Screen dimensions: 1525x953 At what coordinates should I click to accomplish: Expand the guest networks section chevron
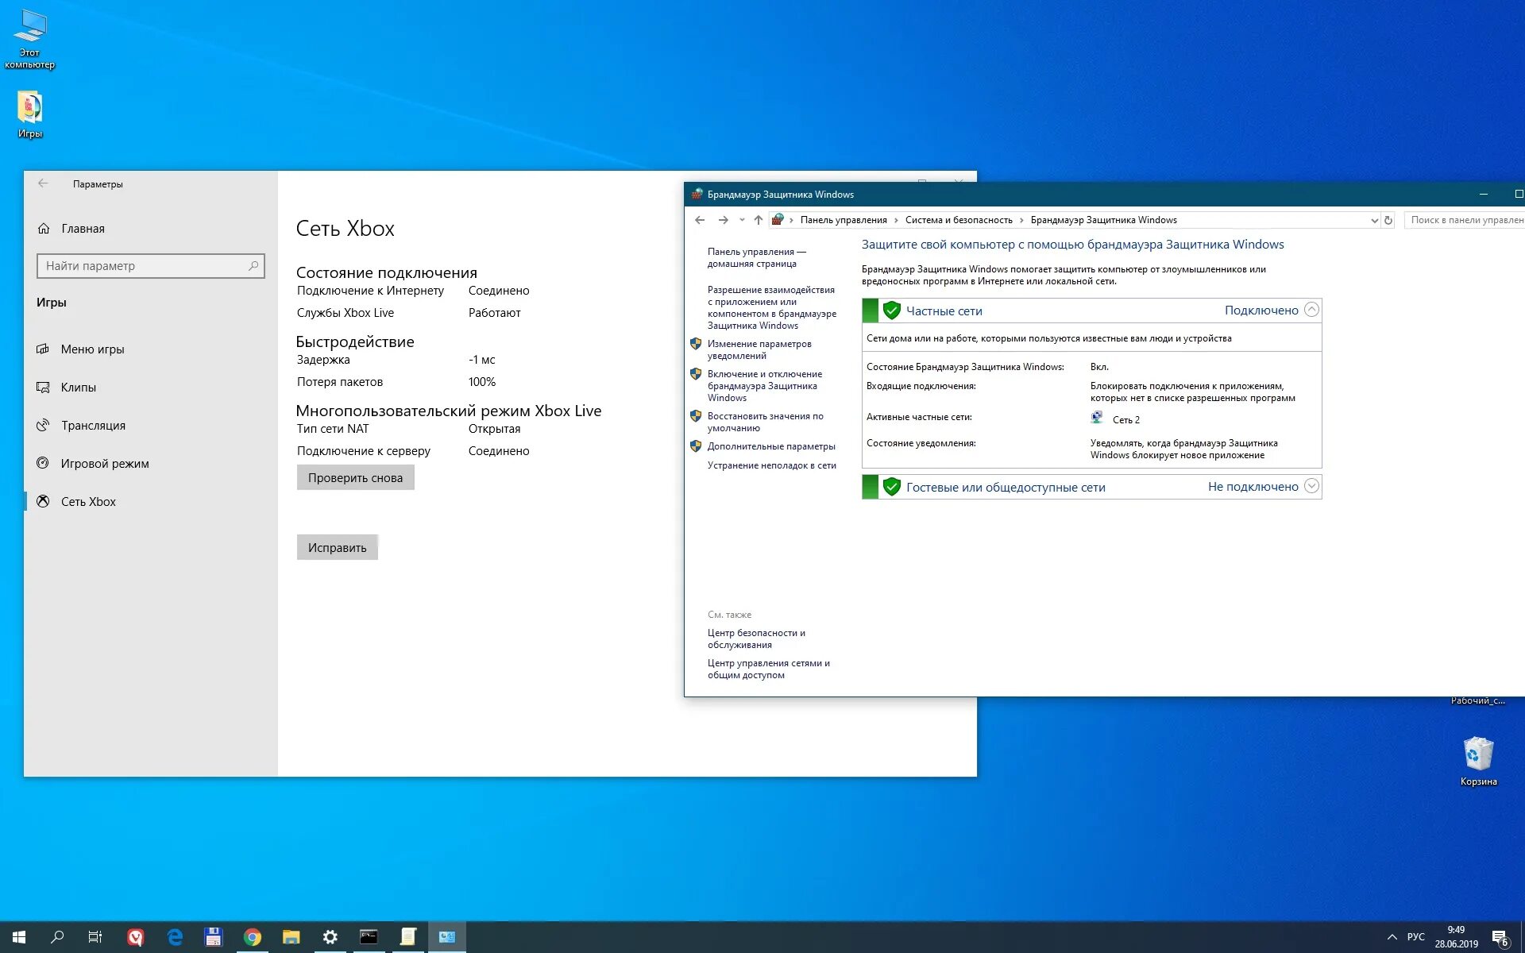[1312, 485]
